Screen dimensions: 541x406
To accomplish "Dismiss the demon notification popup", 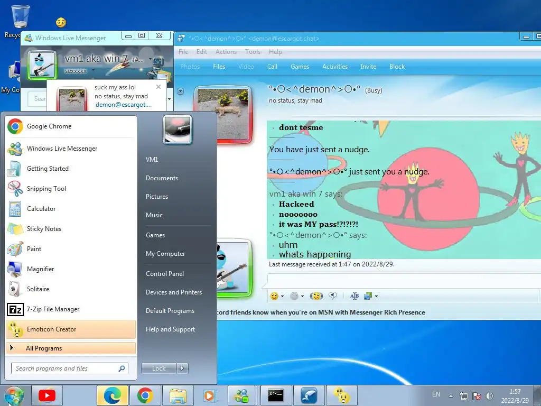I will [x=158, y=87].
